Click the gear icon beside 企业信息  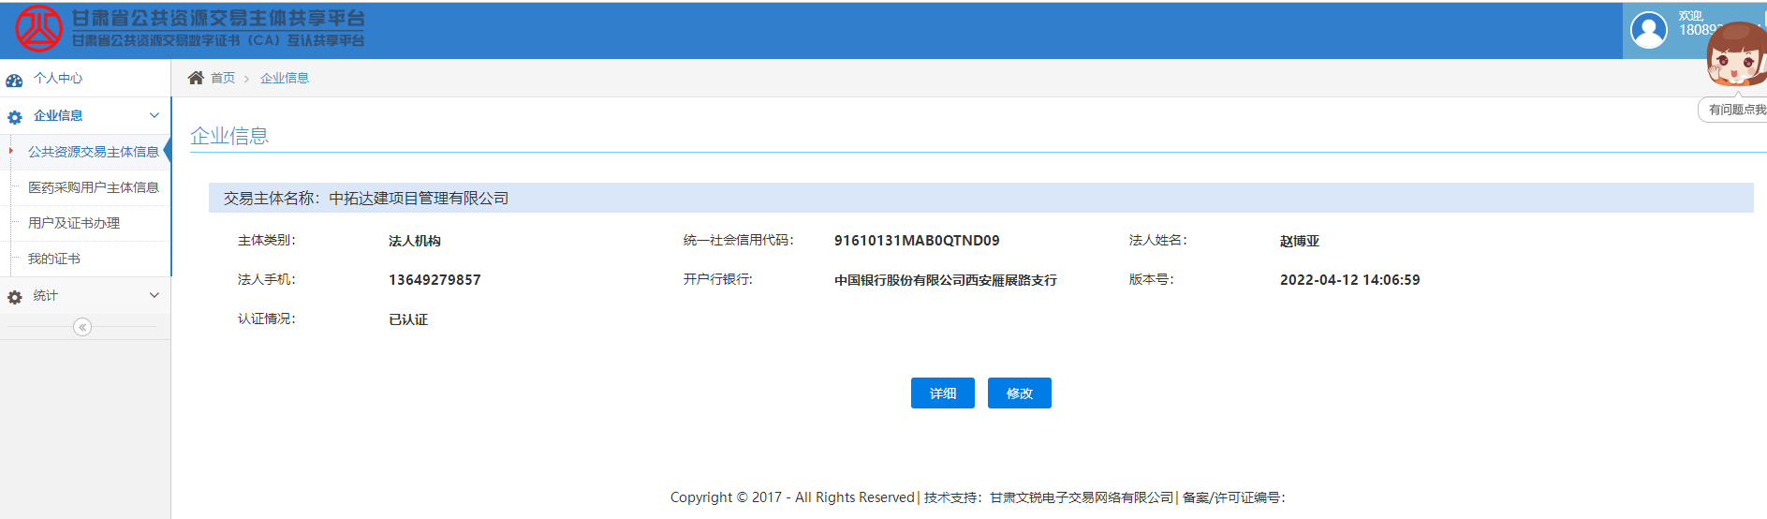14,117
